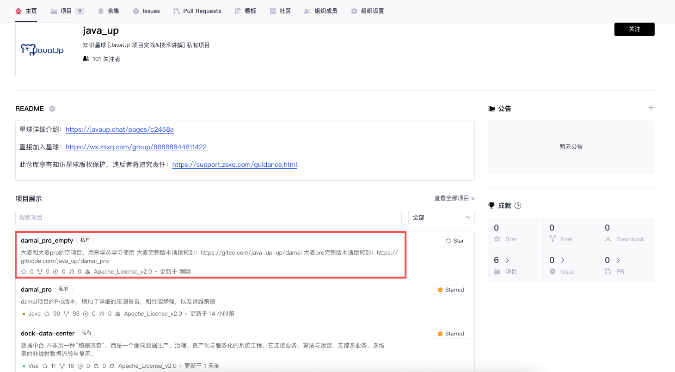Image resolution: width=675 pixels, height=372 pixels.
Task: Expand the PR count chevron in achievements
Action: pos(618,260)
